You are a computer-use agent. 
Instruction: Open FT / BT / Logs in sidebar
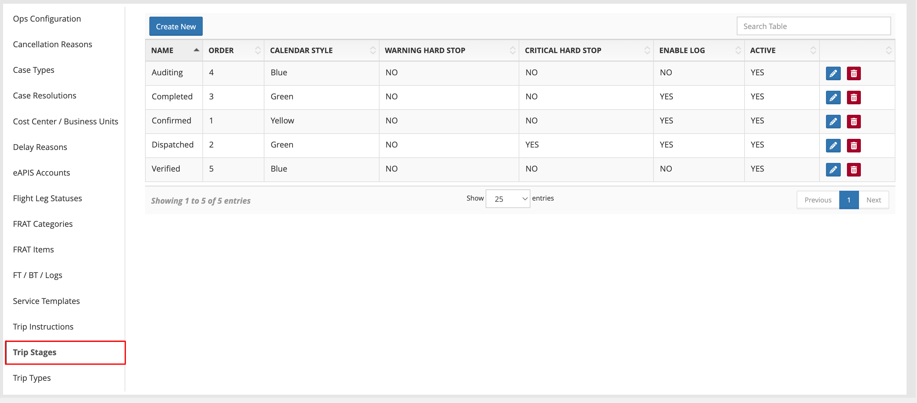click(38, 275)
